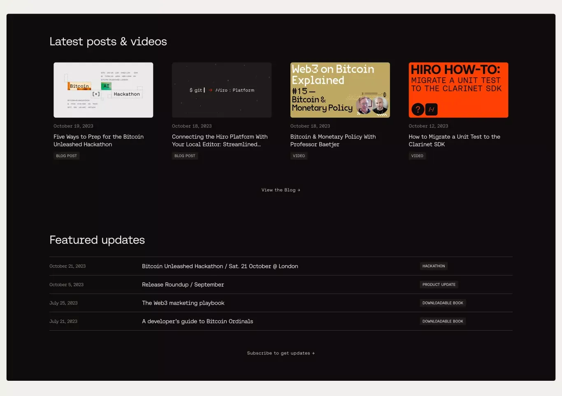The width and height of the screenshot is (562, 396).
Task: Open the Web3 on Bitcoin Explained thumbnail
Action: pyautogui.click(x=340, y=90)
